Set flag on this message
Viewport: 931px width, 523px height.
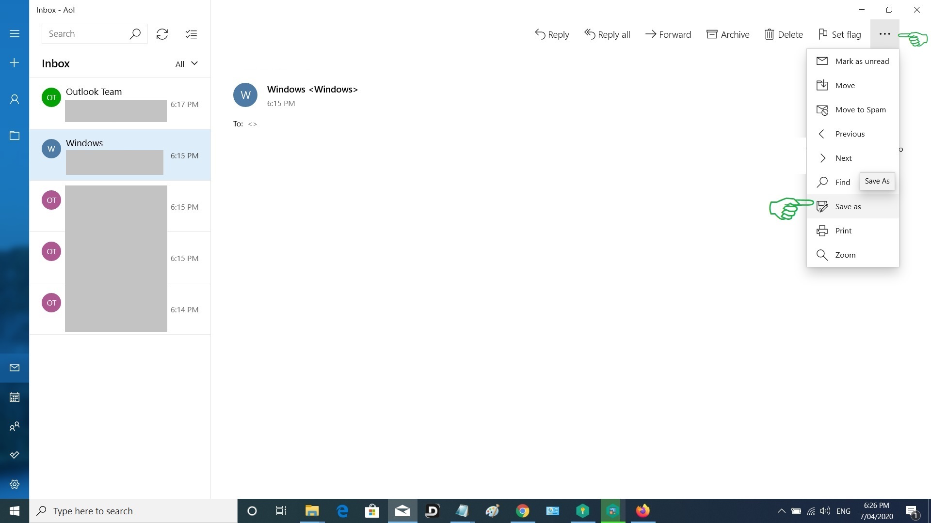(x=839, y=34)
